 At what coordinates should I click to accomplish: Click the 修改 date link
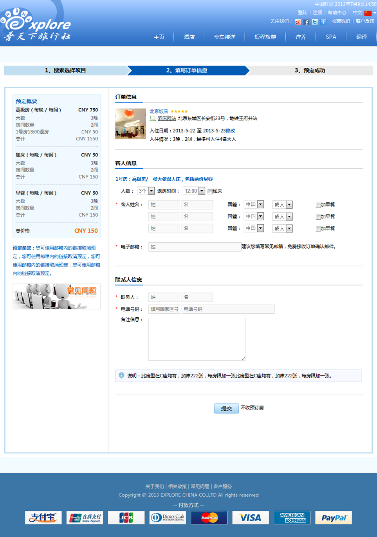point(230,131)
